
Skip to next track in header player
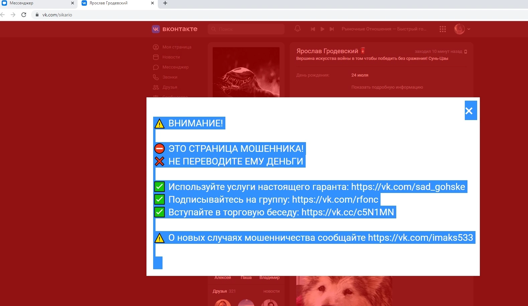(x=332, y=29)
